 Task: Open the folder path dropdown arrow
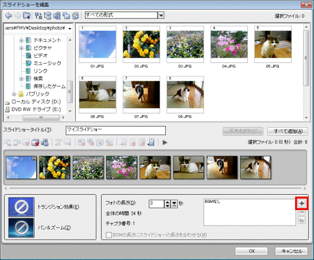[69, 29]
